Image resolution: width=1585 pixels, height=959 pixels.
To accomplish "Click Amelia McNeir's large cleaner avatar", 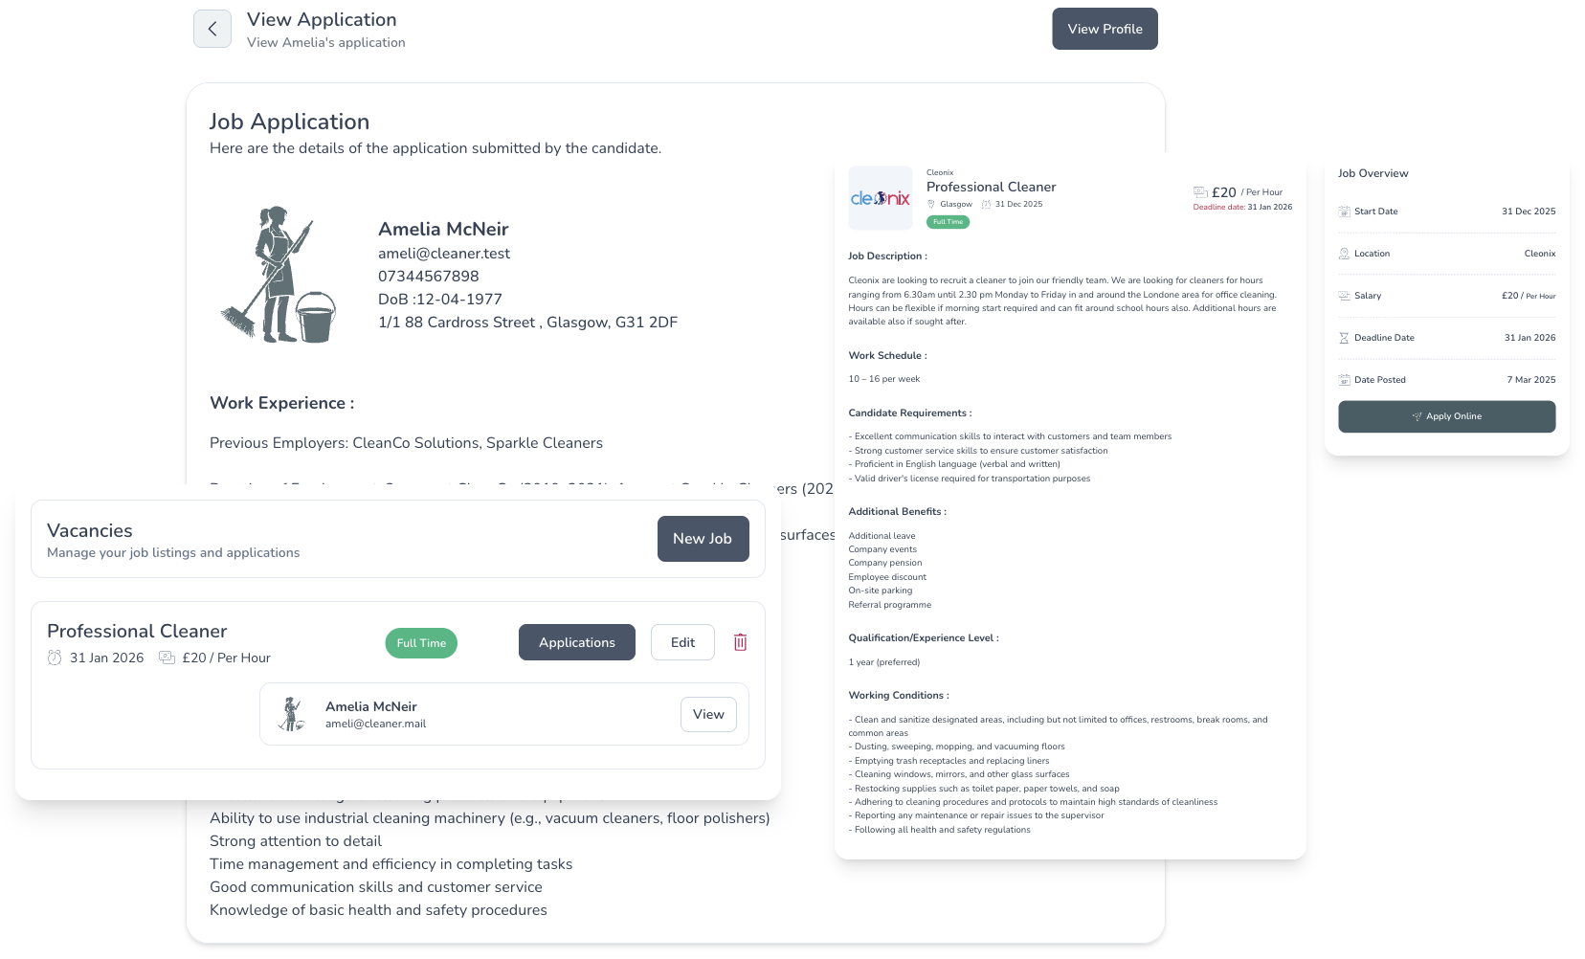I will click(279, 275).
